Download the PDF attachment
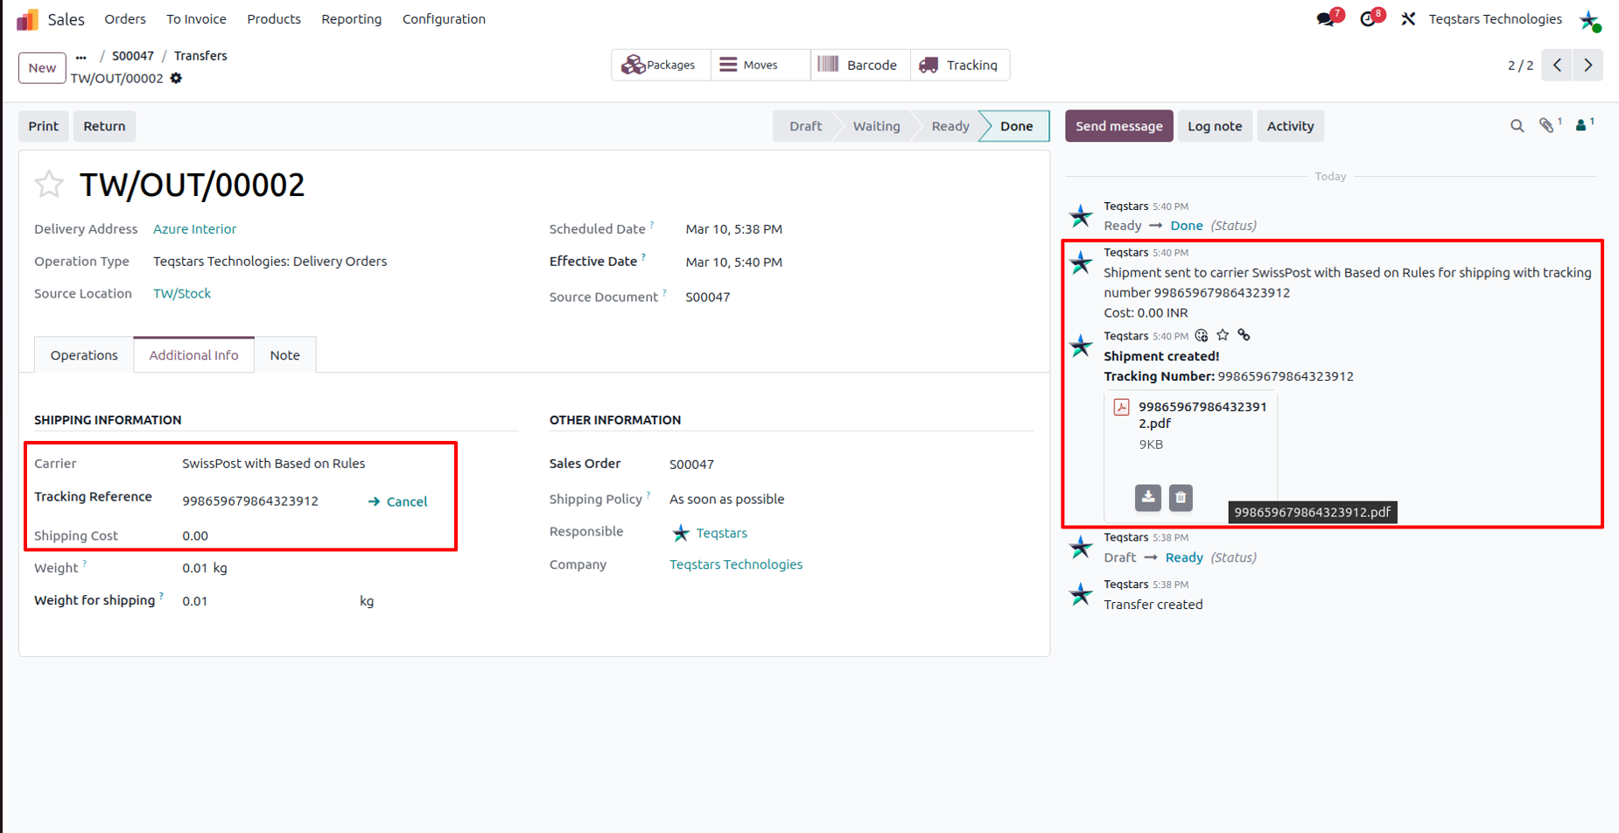 1148,497
